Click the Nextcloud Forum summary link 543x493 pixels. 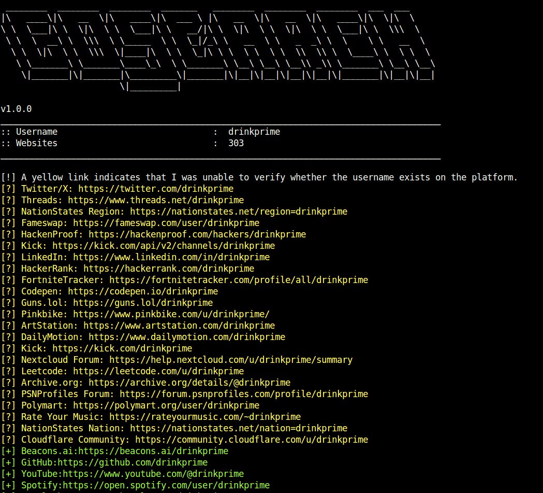(231, 360)
